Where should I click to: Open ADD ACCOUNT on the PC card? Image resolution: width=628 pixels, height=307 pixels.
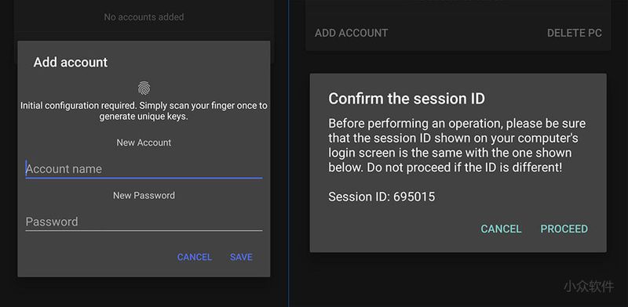tap(351, 33)
